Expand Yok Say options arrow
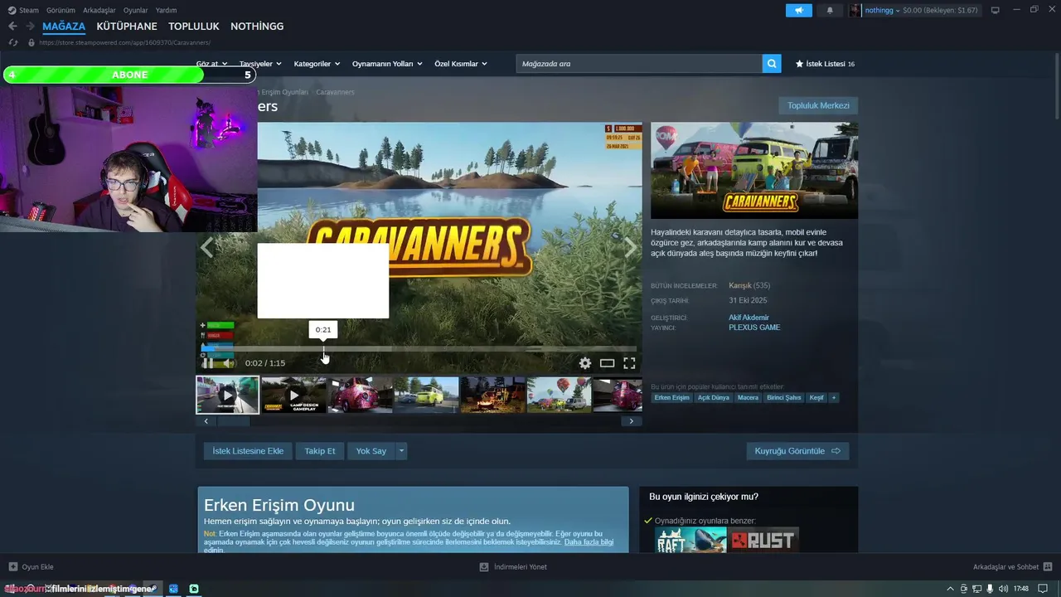This screenshot has height=597, width=1061. pyautogui.click(x=401, y=451)
